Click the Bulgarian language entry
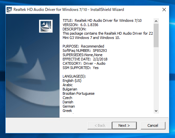Image resolution: width=175 pixels, height=138 pixels. coord(70,89)
